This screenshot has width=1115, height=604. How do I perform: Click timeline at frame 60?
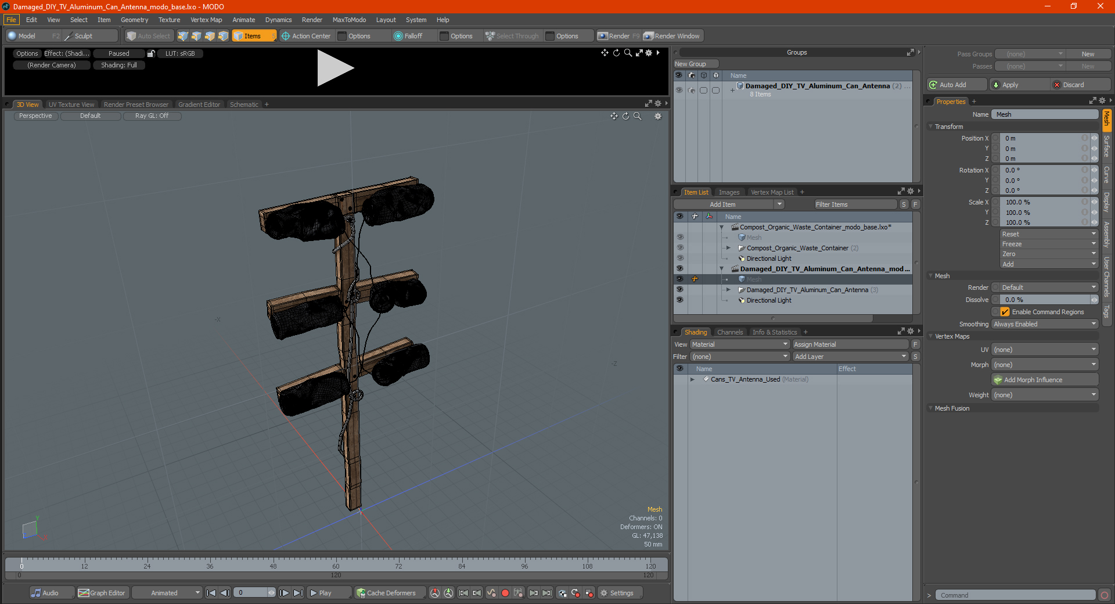336,562
